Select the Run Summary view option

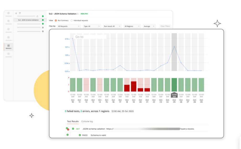point(56,20)
